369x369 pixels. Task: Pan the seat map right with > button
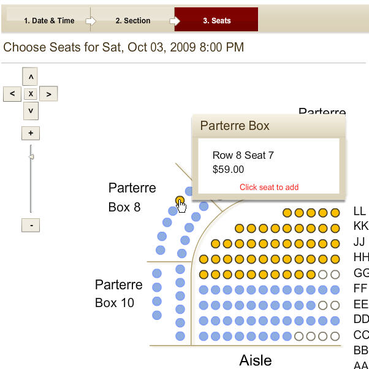tap(48, 94)
